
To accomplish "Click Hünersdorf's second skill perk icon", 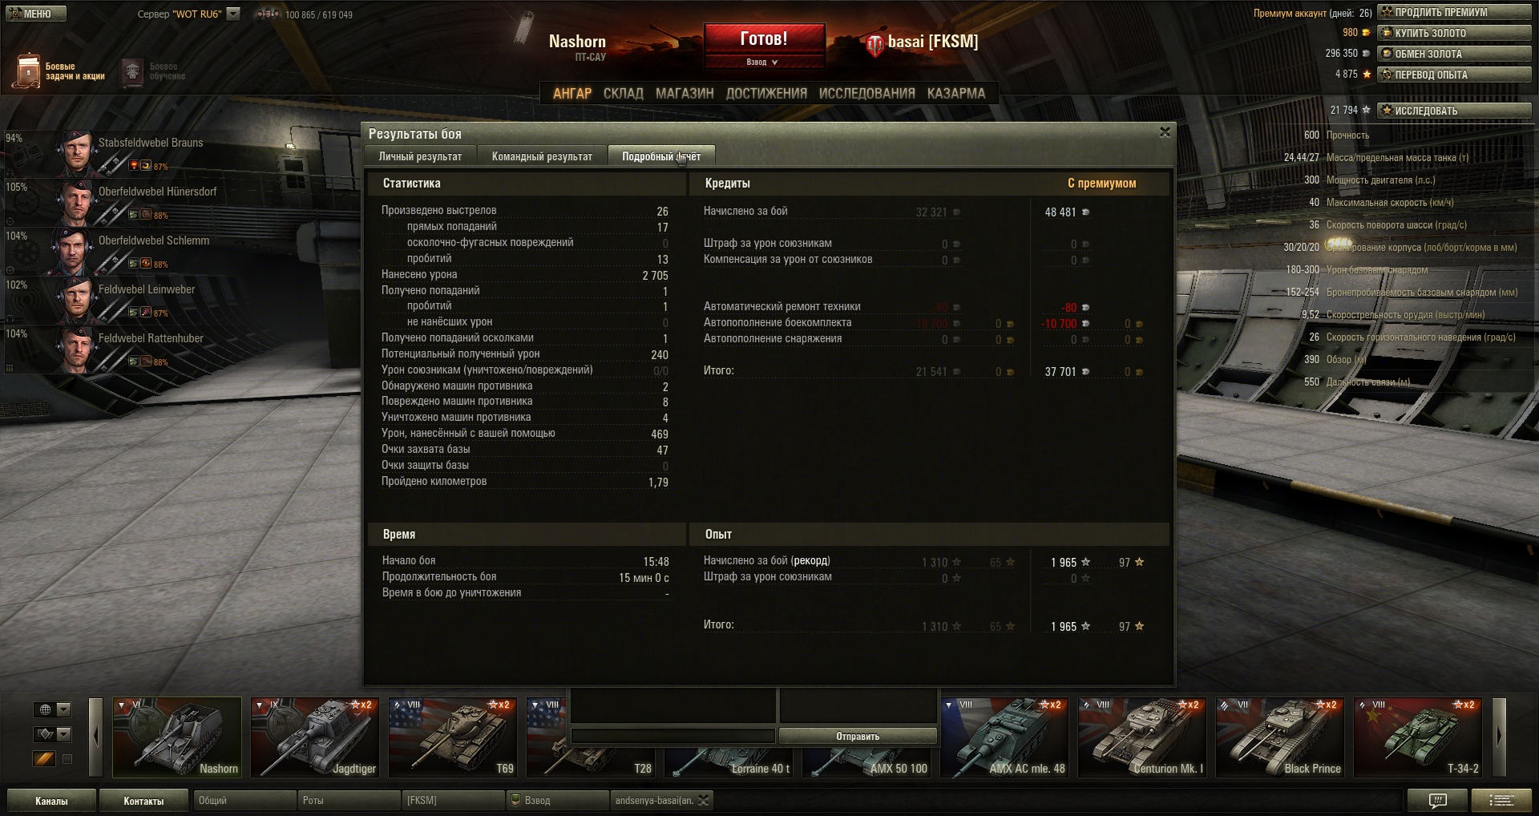I will point(146,215).
